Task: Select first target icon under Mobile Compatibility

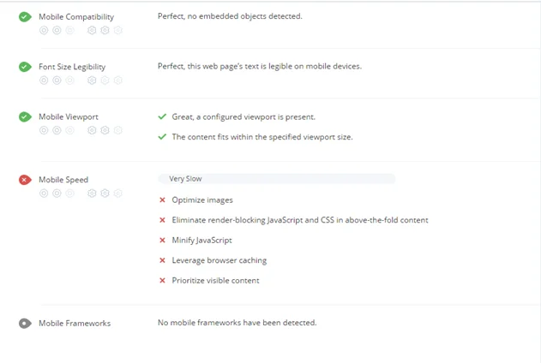Action: click(x=44, y=30)
